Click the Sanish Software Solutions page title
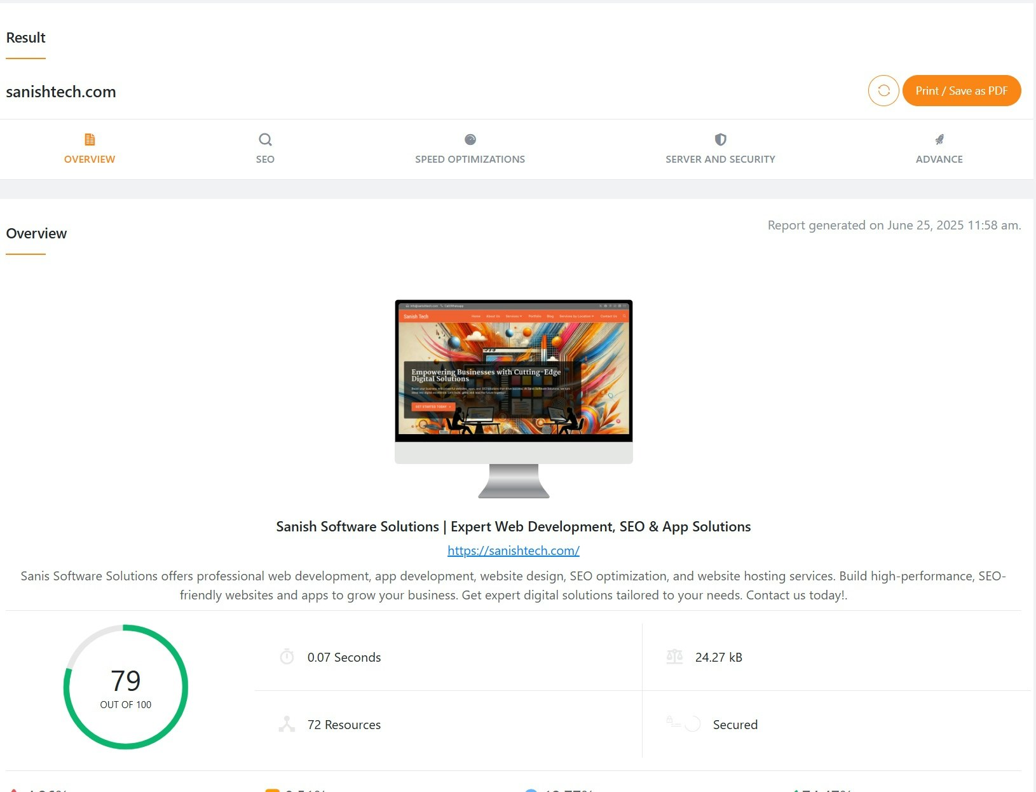The image size is (1036, 792). 514,526
